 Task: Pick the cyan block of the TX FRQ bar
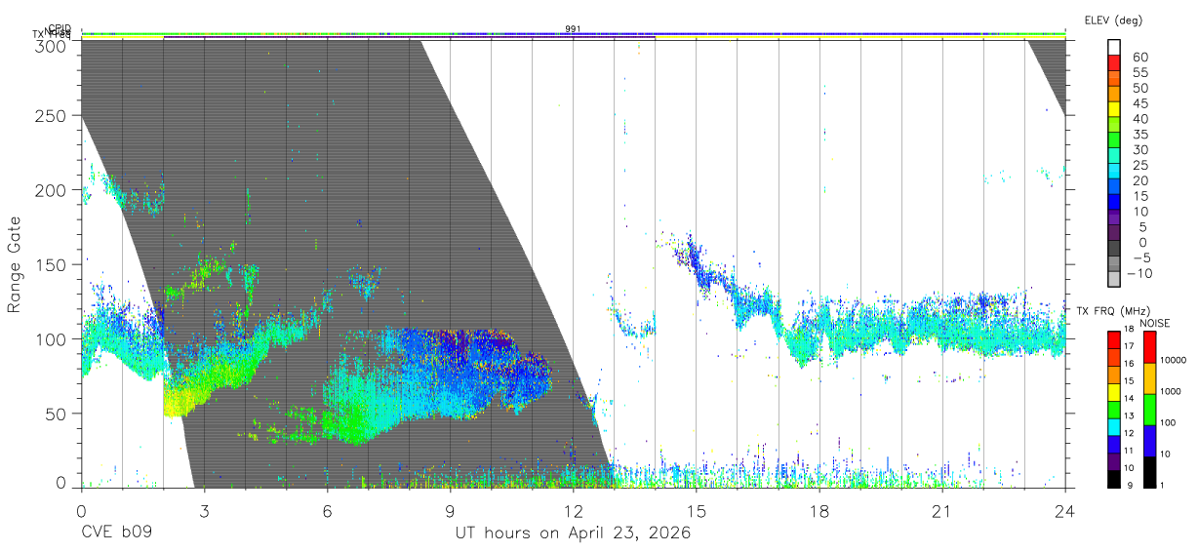(x=1115, y=426)
